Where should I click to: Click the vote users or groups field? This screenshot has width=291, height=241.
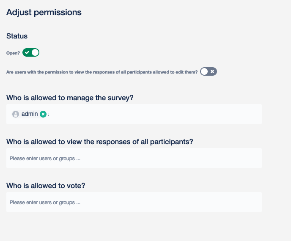point(134,203)
